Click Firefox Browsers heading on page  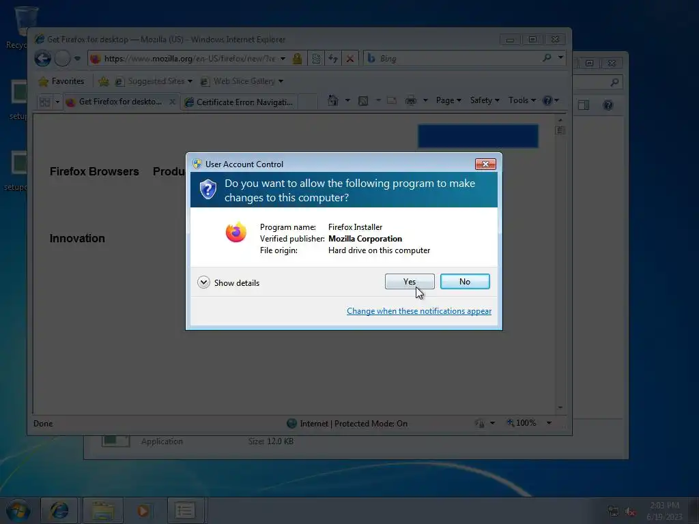(x=94, y=171)
